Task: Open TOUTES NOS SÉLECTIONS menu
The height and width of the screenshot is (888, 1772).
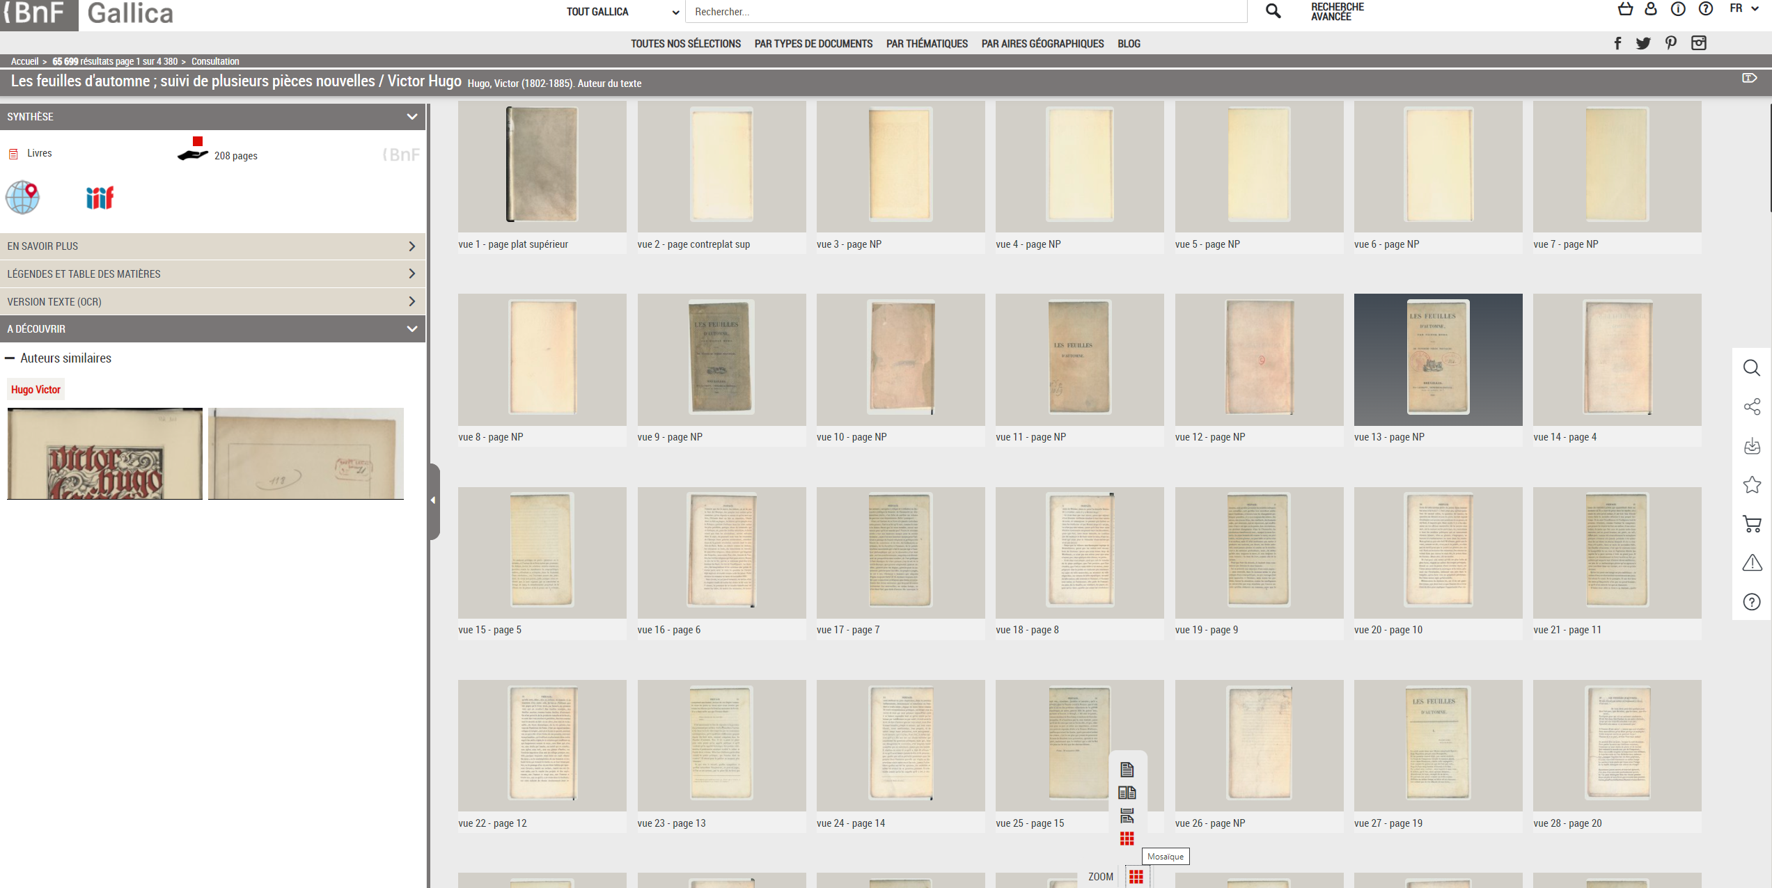Action: (x=686, y=44)
